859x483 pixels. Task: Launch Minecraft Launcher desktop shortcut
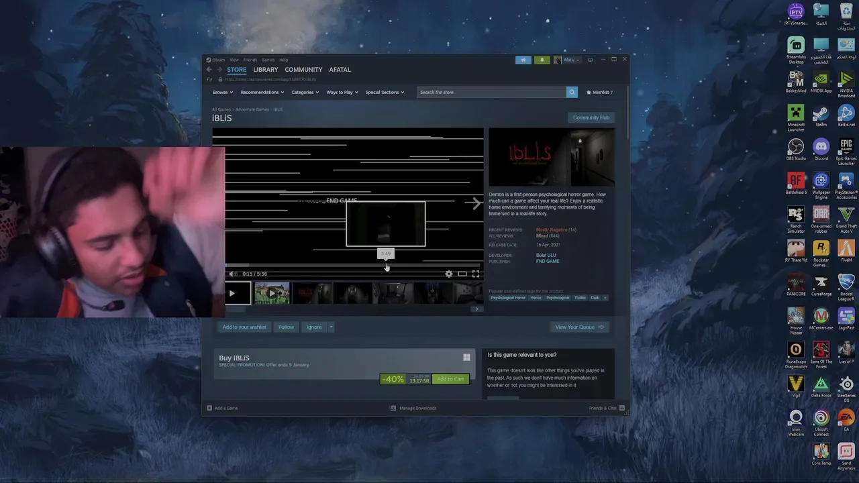pyautogui.click(x=796, y=118)
